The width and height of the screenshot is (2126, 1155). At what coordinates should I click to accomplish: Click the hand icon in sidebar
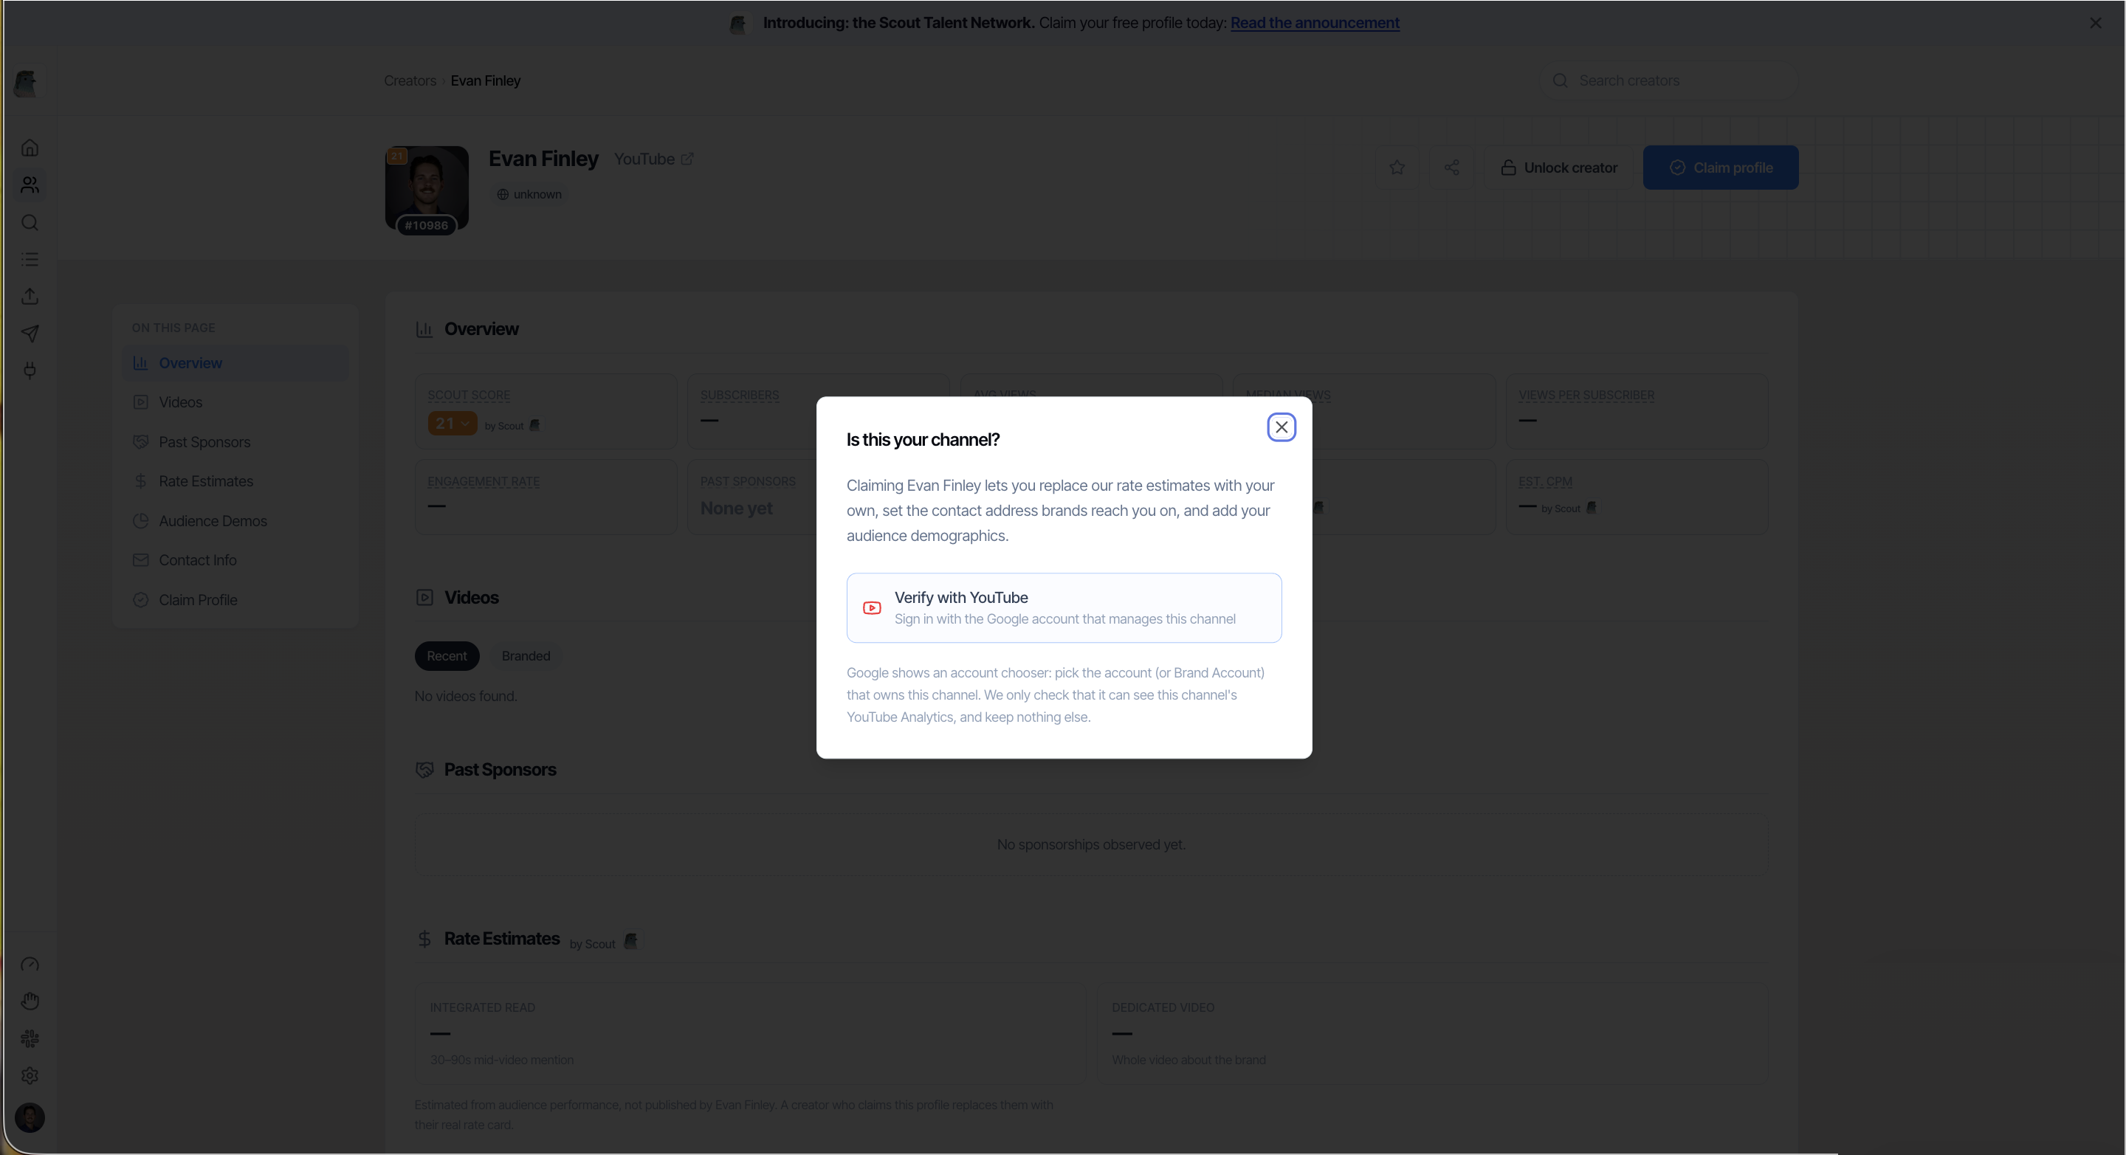tap(30, 1001)
